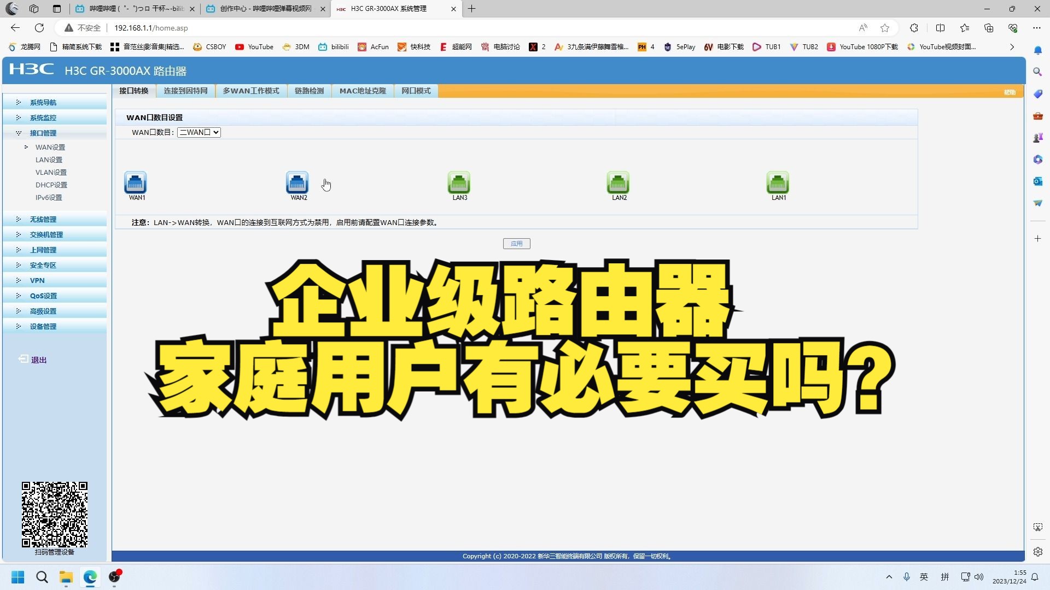Open the browser extensions icon
Screen dimensions: 1050x590
point(914,28)
